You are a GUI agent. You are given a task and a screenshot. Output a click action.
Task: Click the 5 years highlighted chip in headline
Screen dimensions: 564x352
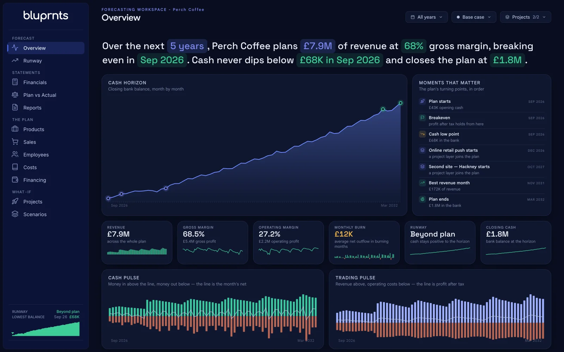click(x=187, y=46)
